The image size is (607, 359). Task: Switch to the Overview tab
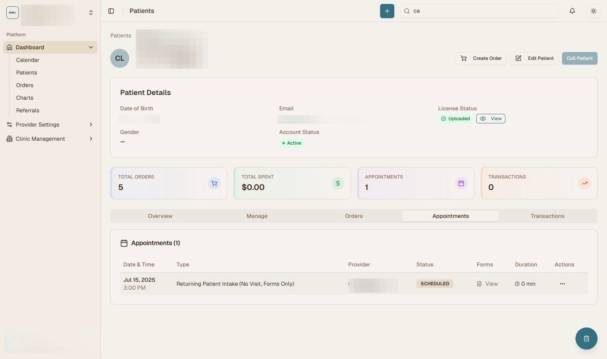[x=160, y=216]
